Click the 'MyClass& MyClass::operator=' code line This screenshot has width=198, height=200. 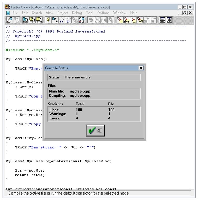pyautogui.click(x=59, y=161)
